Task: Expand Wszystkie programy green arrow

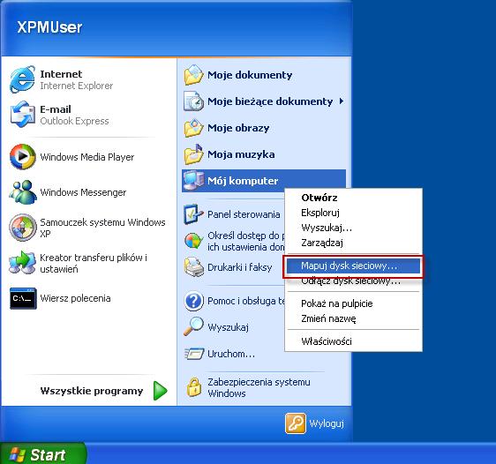Action: [x=160, y=391]
